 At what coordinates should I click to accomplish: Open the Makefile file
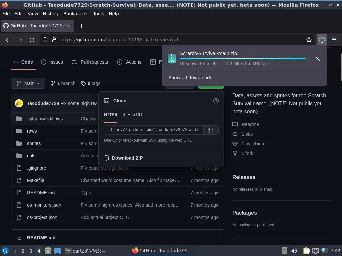coord(35,180)
